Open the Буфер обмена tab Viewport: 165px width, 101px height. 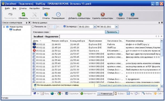120,94
